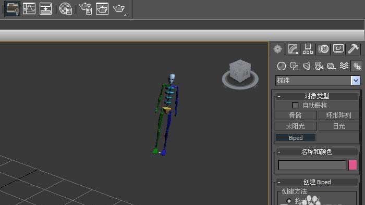
Task: Collapse the 创建 Biped rollout
Action: [317, 182]
